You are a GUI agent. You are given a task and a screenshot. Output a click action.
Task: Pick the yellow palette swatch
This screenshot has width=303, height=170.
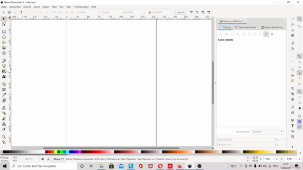(55, 152)
